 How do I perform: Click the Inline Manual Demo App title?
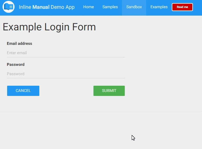point(47,7)
